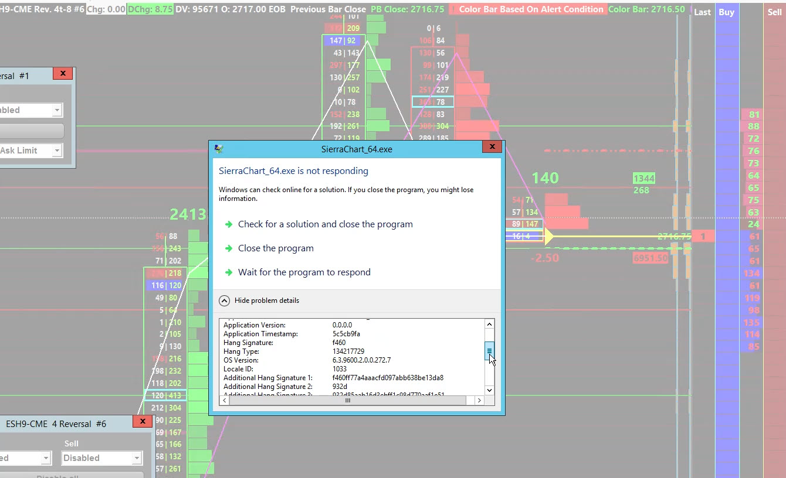Image resolution: width=786 pixels, height=478 pixels.
Task: Click the vertical scrollbar thumb in problem details
Action: pos(489,351)
